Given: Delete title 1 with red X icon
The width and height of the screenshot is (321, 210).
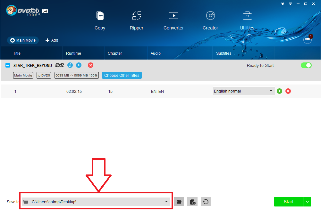Looking at the screenshot, I should click(288, 91).
